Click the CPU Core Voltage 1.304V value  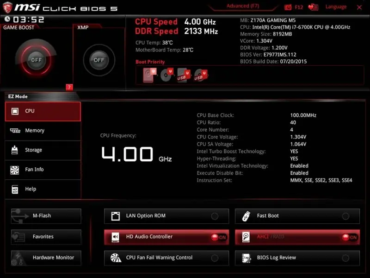pyautogui.click(x=298, y=137)
